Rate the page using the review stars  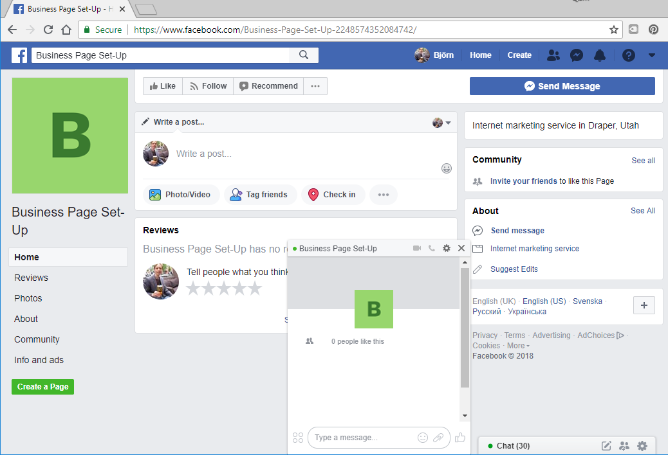tap(224, 289)
